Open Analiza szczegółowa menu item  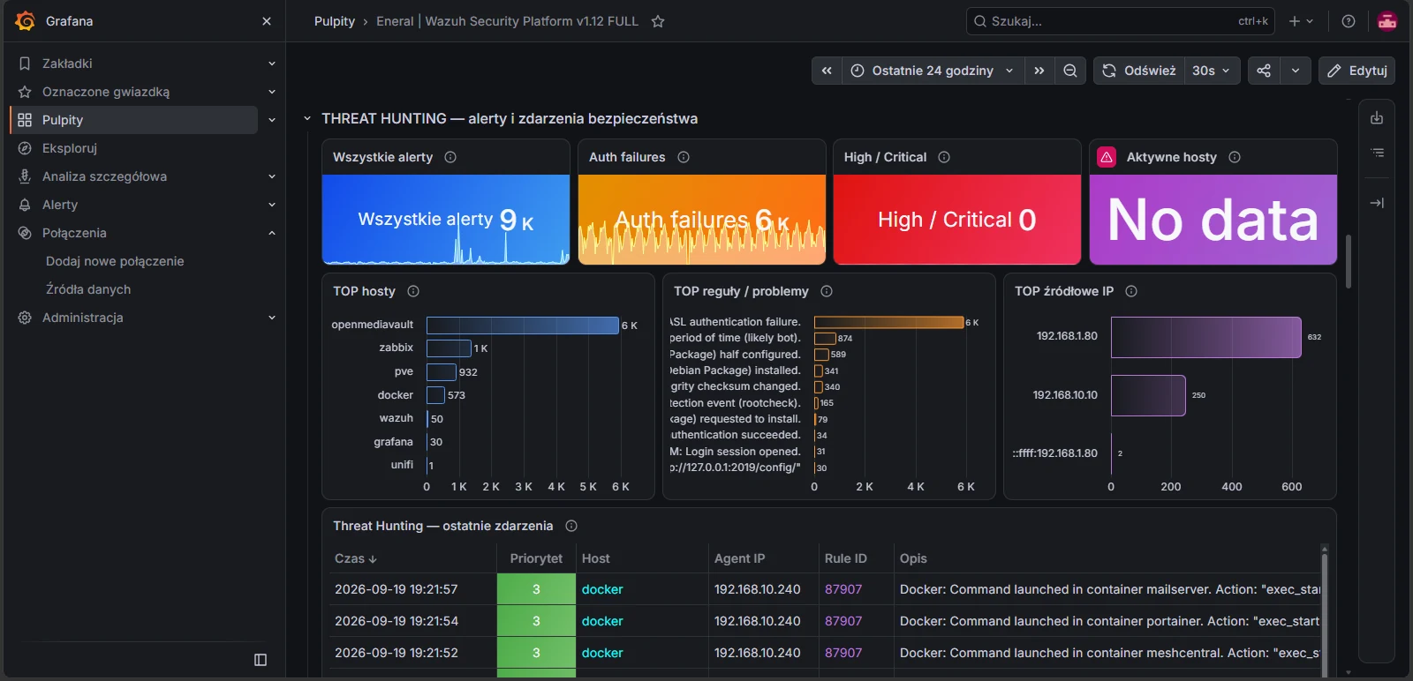[x=104, y=176]
